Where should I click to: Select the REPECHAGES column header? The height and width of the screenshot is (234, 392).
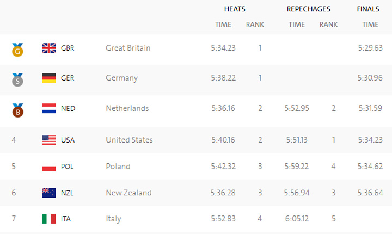(x=308, y=9)
